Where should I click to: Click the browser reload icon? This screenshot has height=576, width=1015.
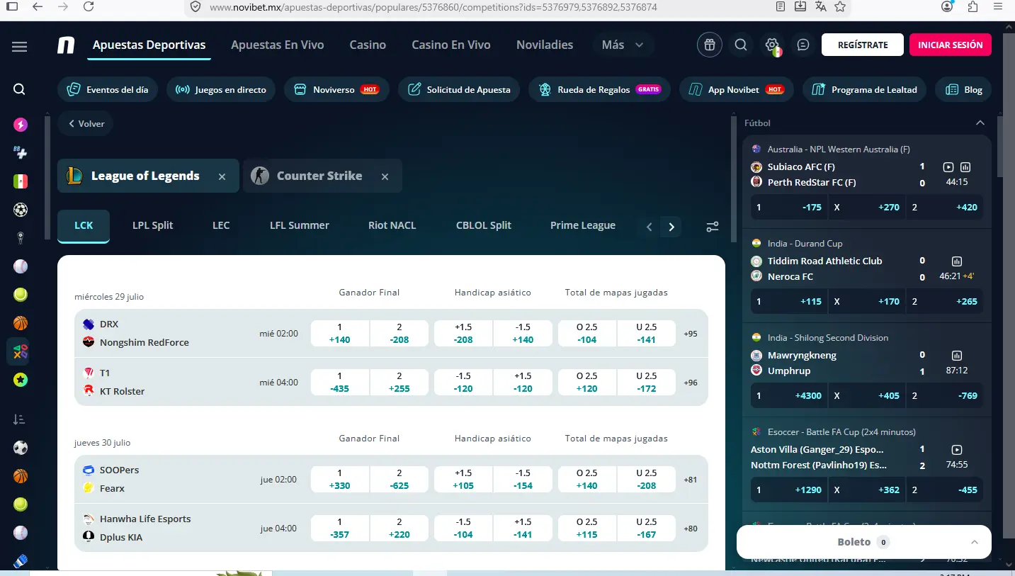point(88,7)
